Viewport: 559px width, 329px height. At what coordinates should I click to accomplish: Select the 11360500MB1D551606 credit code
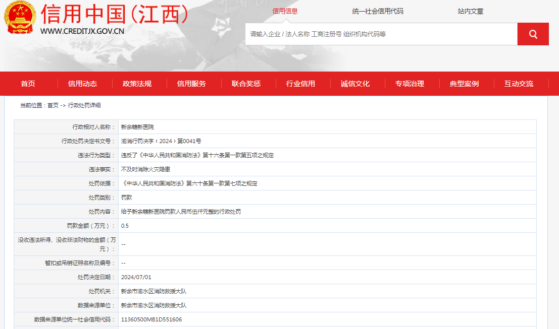pyautogui.click(x=151, y=319)
